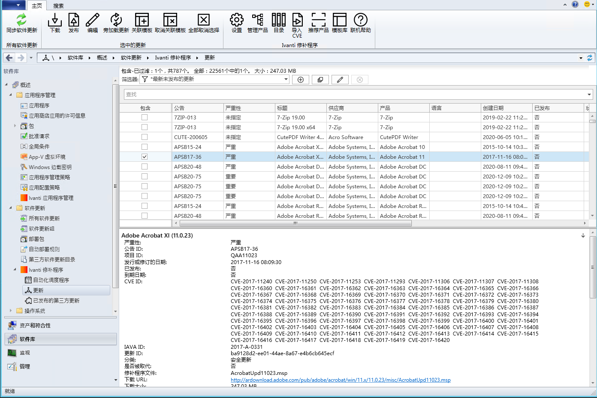
Task: Select 批准请求 in the tree
Action: point(39,136)
